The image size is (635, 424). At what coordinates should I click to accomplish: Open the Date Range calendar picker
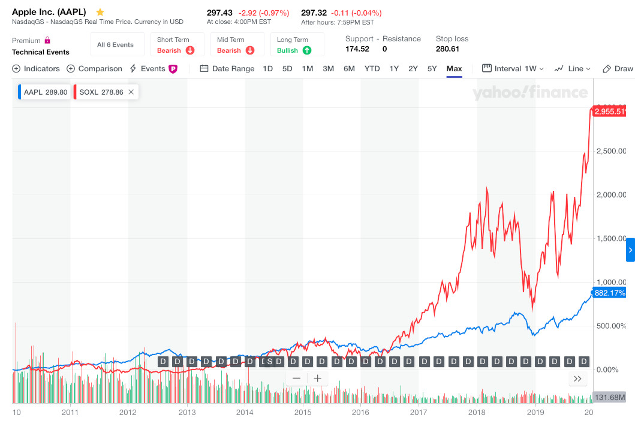pyautogui.click(x=227, y=69)
